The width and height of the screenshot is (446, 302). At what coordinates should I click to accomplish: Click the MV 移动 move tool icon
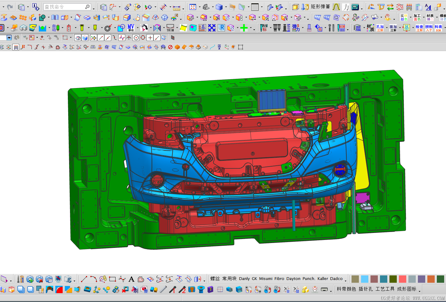coord(131,28)
